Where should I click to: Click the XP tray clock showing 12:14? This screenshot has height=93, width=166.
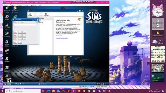tap(107, 84)
